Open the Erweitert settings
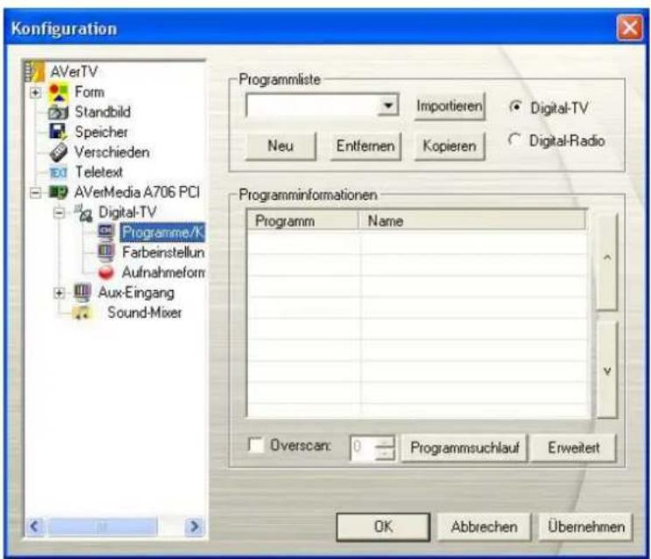Screen dimensions: 651x559 coord(573,448)
